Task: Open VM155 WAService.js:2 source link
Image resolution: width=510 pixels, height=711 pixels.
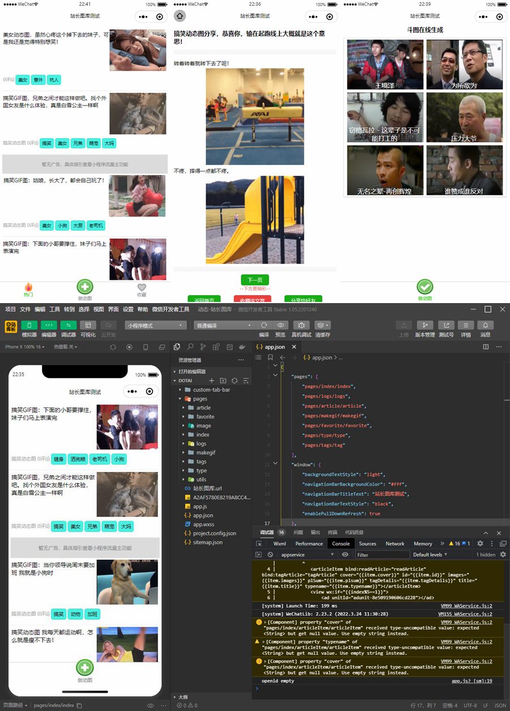Action: [x=465, y=614]
